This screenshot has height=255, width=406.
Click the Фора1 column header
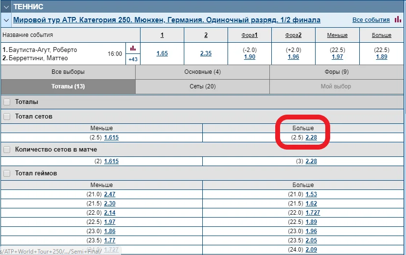point(249,35)
